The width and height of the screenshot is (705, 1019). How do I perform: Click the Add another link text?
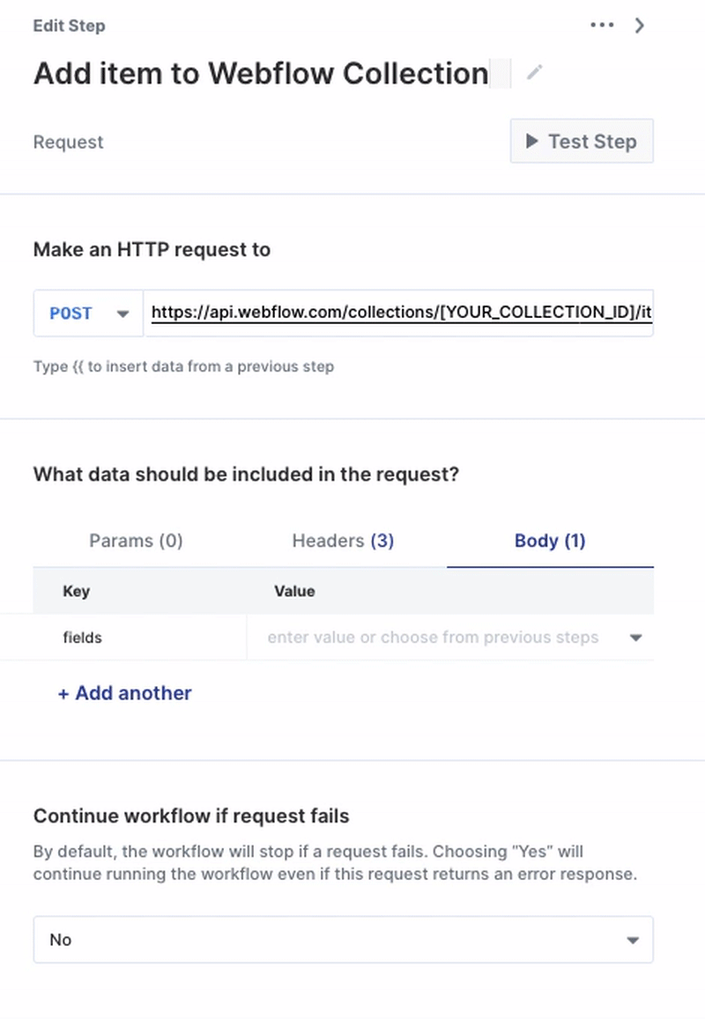(x=133, y=693)
